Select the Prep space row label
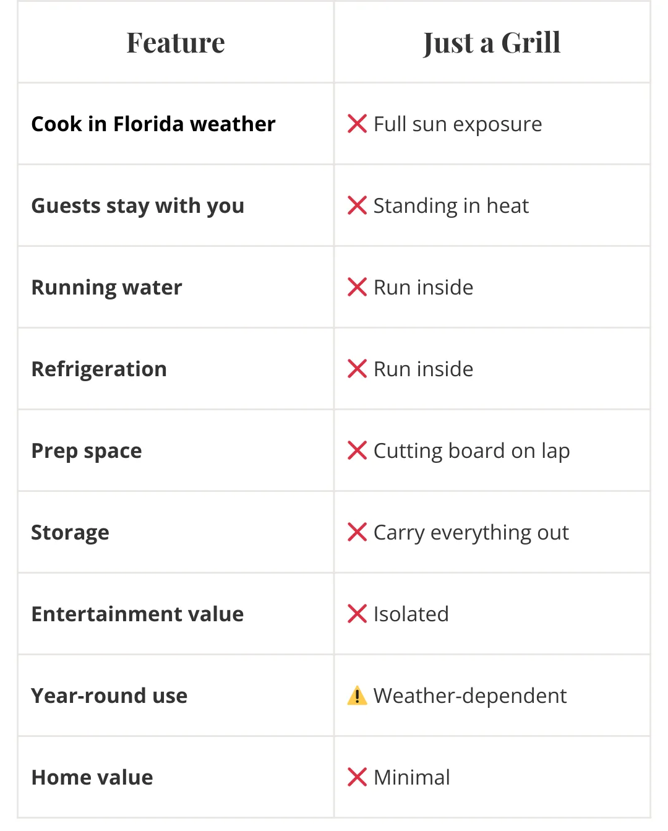 [87, 451]
